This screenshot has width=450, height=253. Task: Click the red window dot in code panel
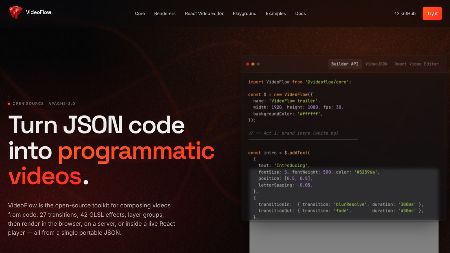pyautogui.click(x=248, y=64)
